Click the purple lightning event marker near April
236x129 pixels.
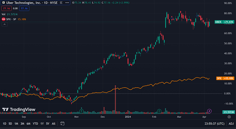(209, 111)
